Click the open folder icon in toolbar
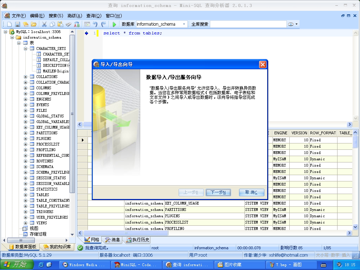 [34, 24]
